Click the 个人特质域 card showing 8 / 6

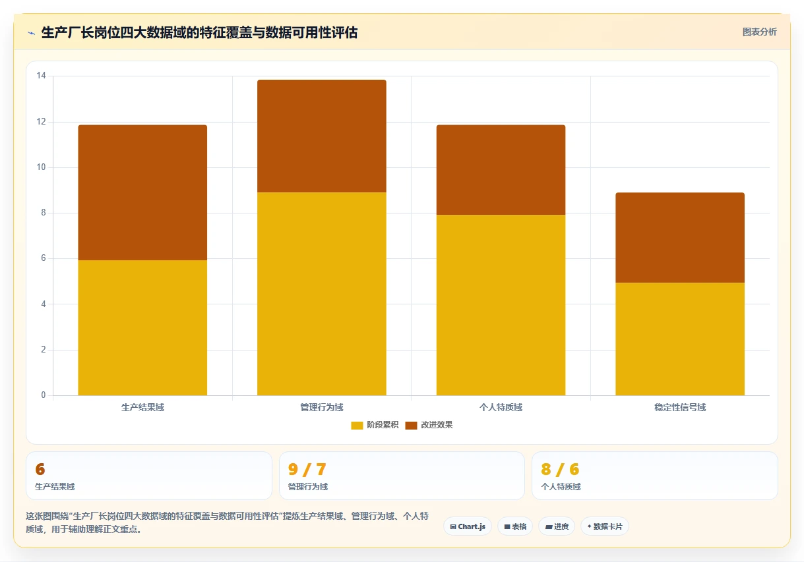655,476
